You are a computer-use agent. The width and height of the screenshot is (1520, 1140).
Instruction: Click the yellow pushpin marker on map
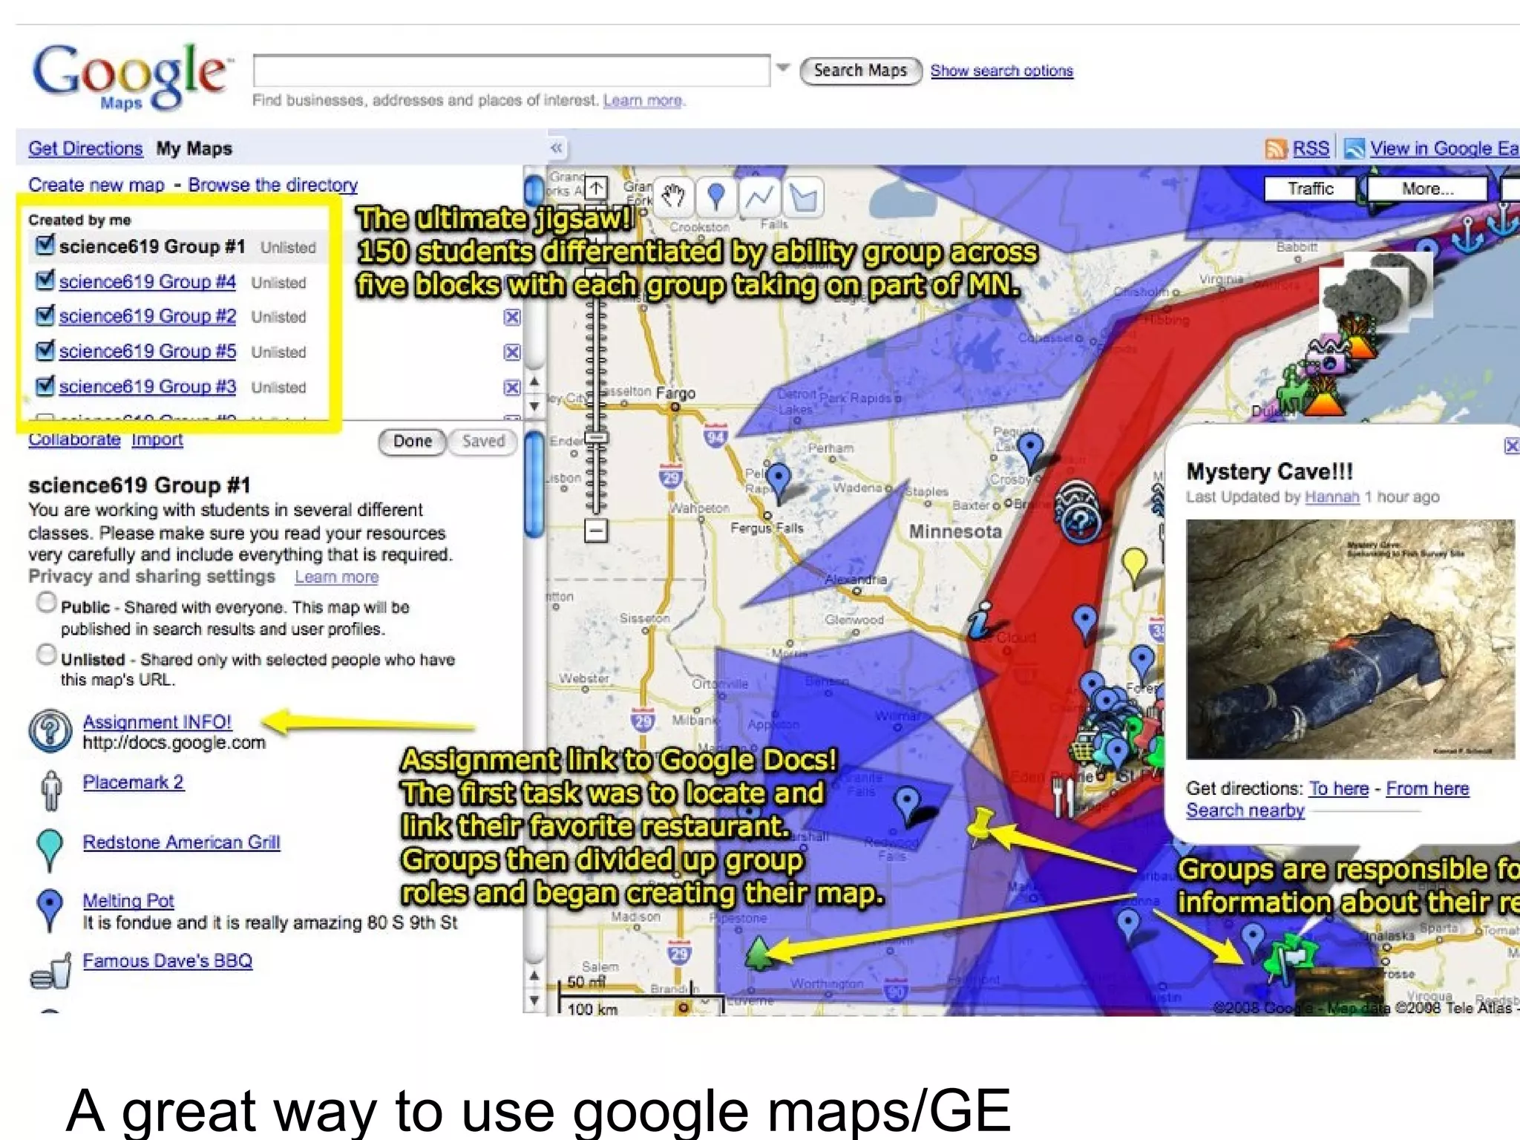981,826
